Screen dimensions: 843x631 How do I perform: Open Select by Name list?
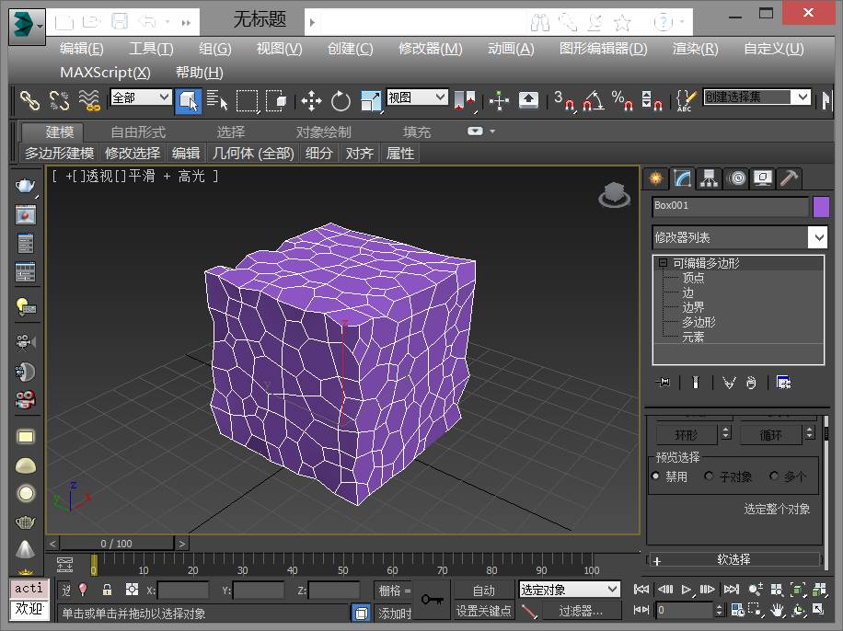point(217,100)
